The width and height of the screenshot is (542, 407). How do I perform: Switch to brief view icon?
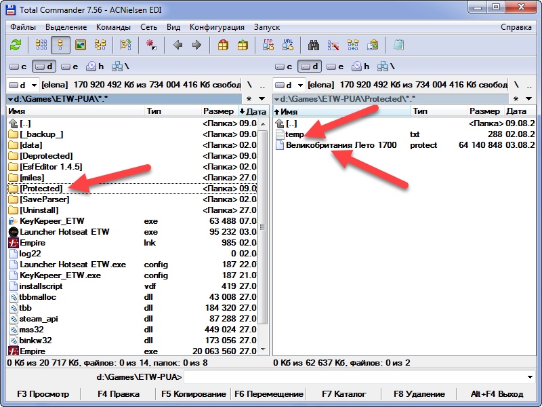[41, 45]
